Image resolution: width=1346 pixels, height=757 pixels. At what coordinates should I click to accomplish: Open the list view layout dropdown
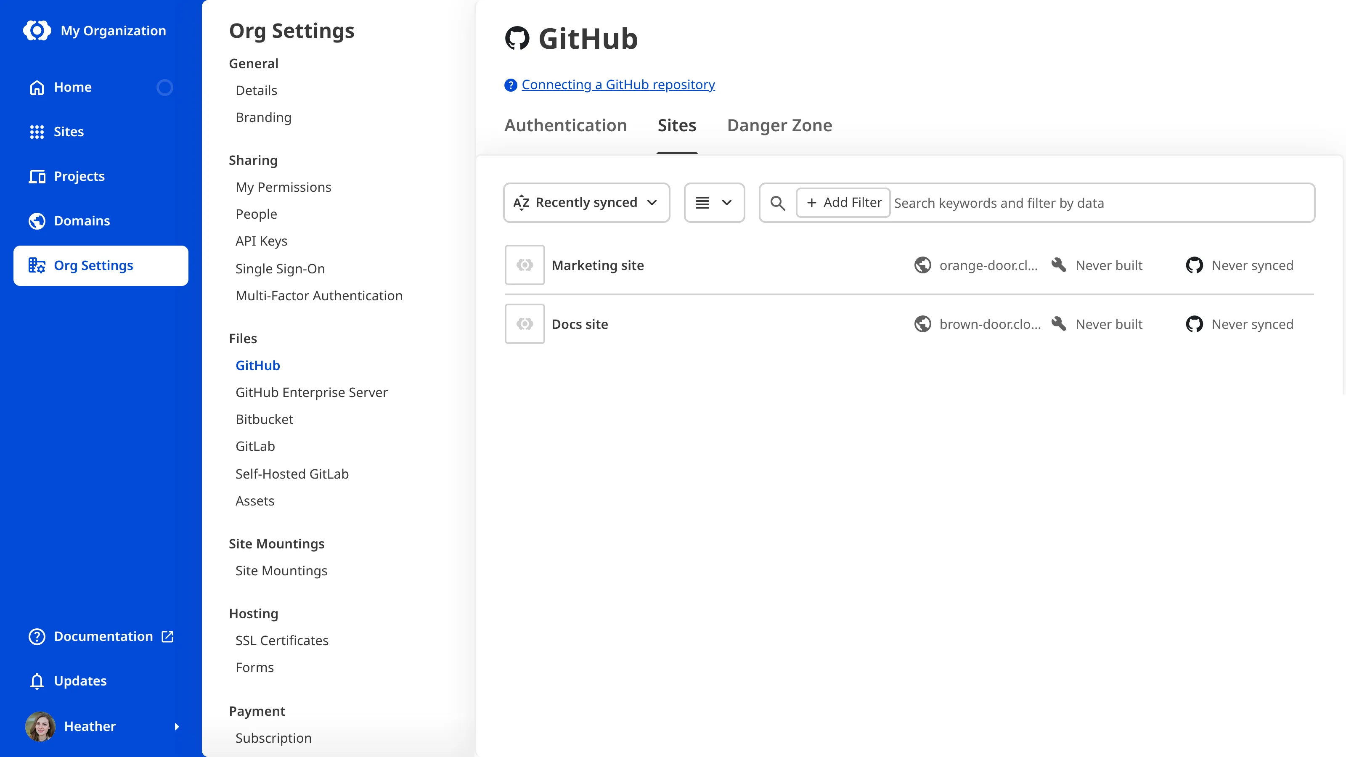(x=714, y=203)
